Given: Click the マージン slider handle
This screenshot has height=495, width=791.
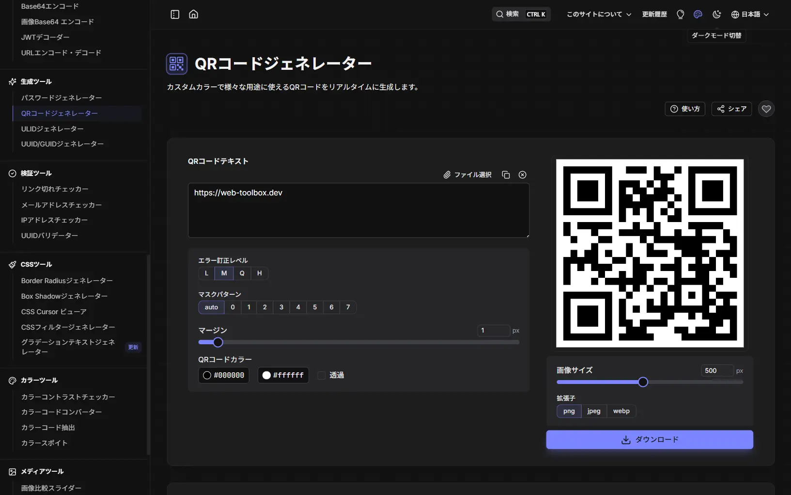Looking at the screenshot, I should [218, 342].
